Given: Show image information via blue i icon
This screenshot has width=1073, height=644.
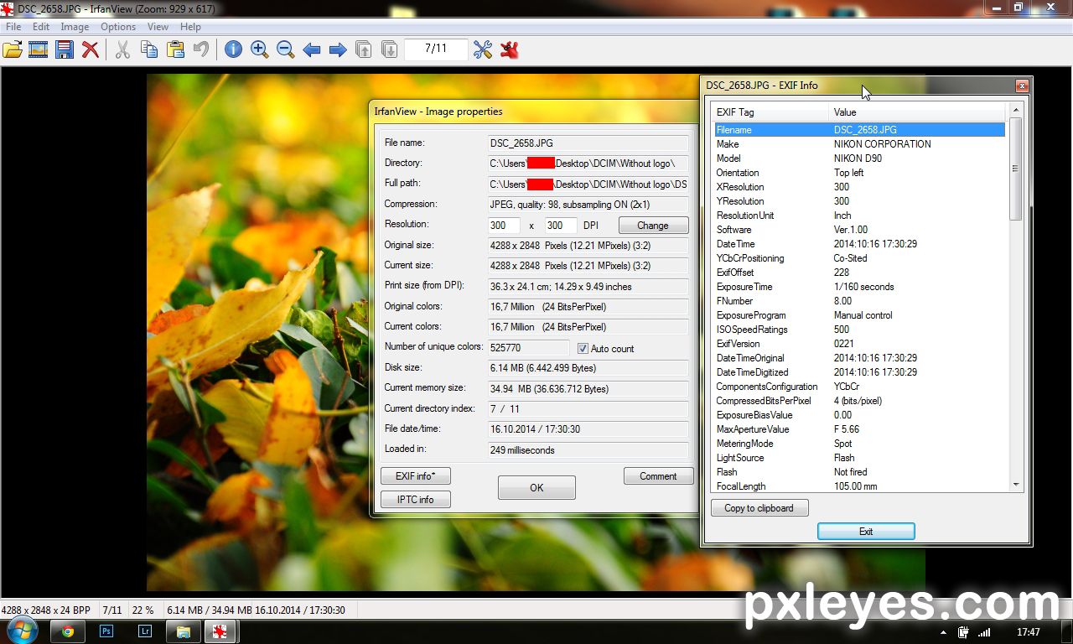Looking at the screenshot, I should pyautogui.click(x=233, y=49).
